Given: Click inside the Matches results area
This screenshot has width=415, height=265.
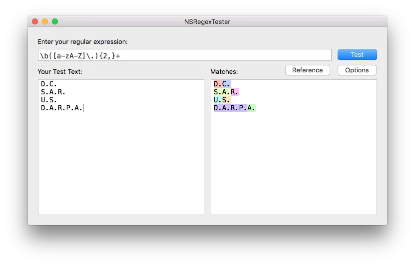Looking at the screenshot, I should tap(294, 147).
